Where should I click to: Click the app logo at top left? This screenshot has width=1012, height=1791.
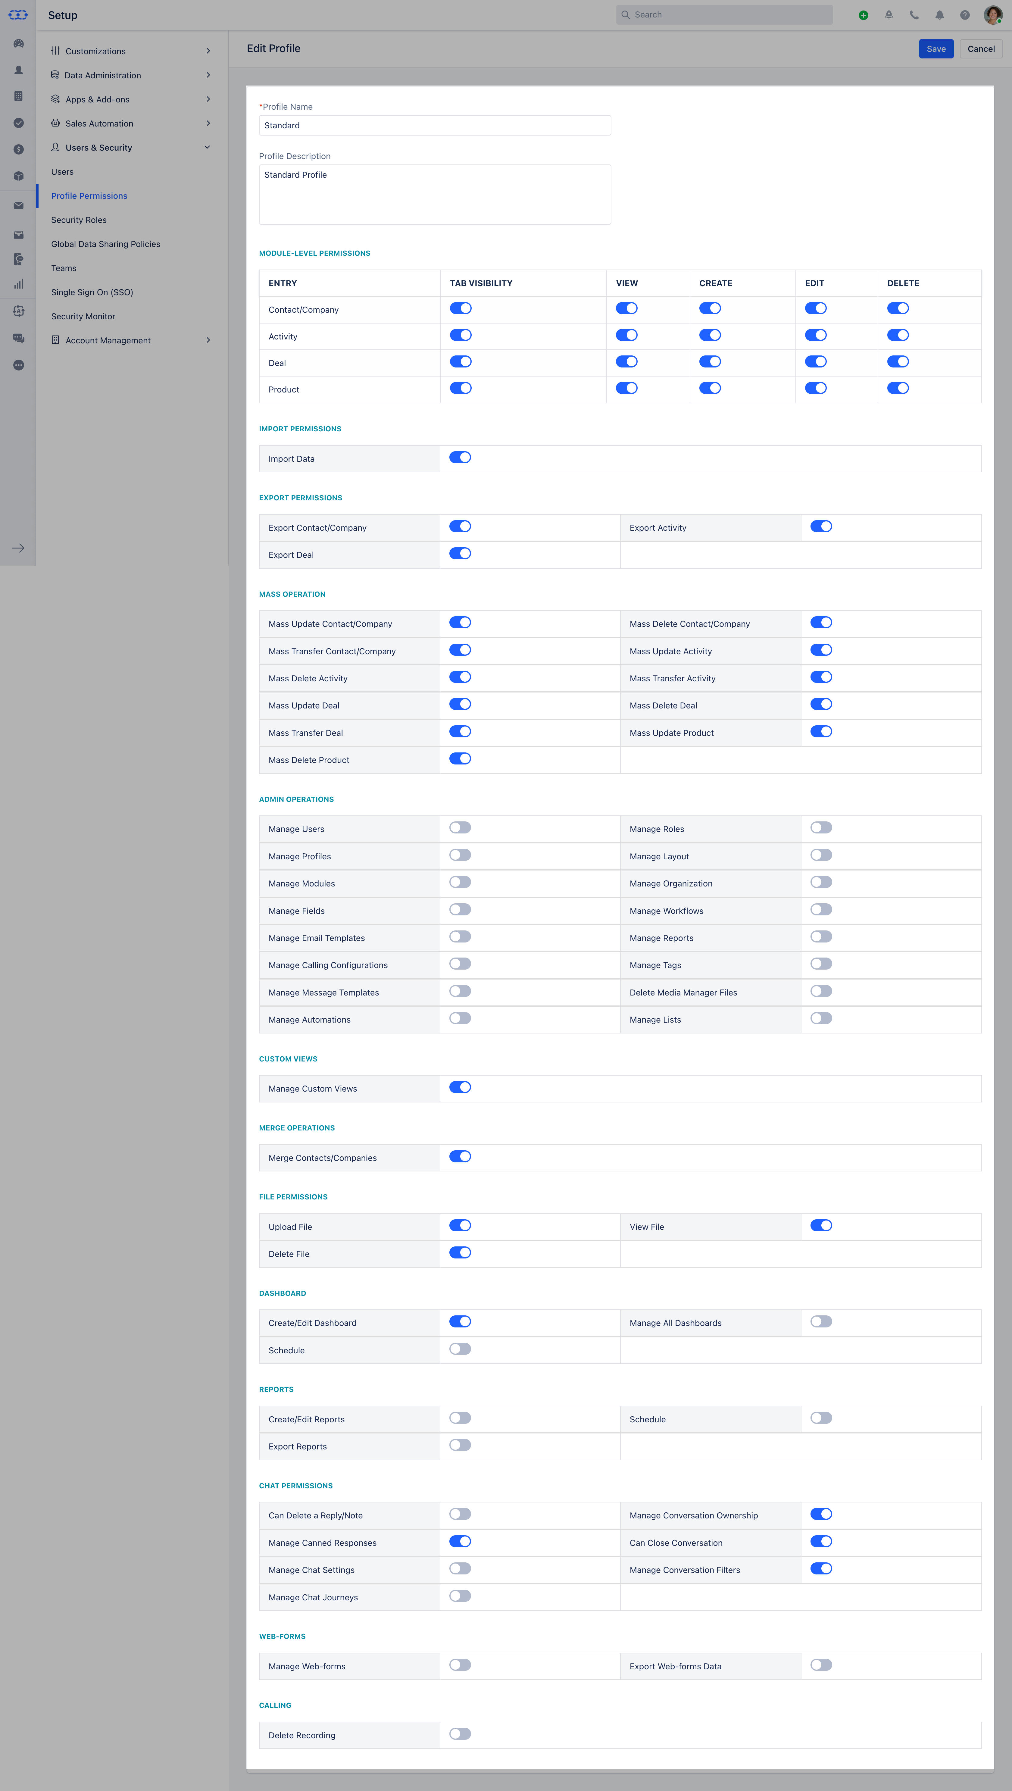(x=18, y=14)
